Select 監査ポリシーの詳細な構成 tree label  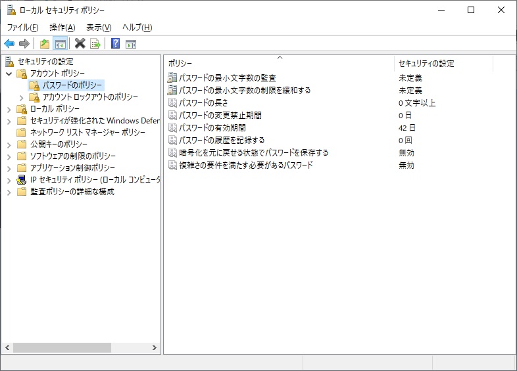72,192
